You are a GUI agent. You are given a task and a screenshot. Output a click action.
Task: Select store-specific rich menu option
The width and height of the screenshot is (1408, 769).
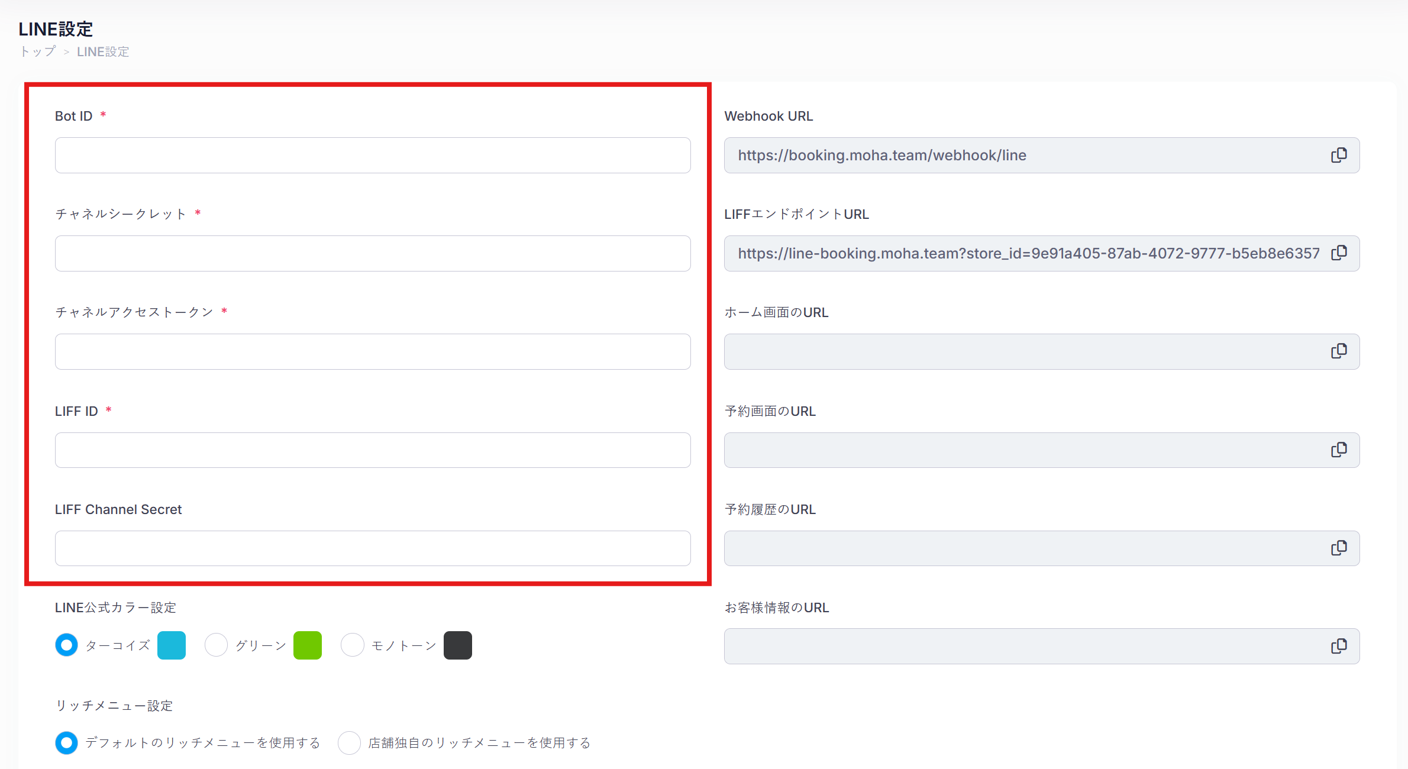pos(349,743)
